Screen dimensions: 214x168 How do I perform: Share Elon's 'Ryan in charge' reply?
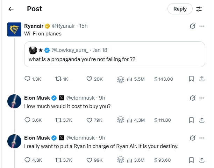pos(202,160)
